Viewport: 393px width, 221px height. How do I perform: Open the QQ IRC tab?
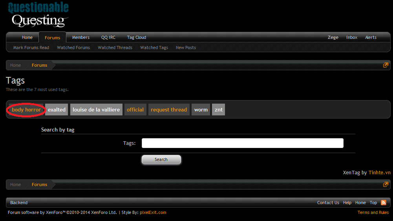108,37
